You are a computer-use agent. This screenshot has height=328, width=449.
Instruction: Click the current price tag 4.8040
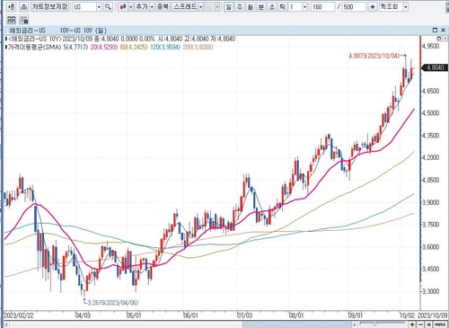pos(435,67)
